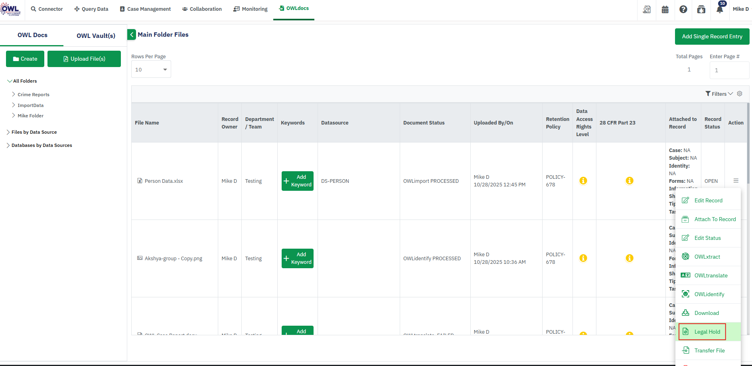
Task: Open action menu for Person Data.xlsx row
Action: click(x=736, y=181)
